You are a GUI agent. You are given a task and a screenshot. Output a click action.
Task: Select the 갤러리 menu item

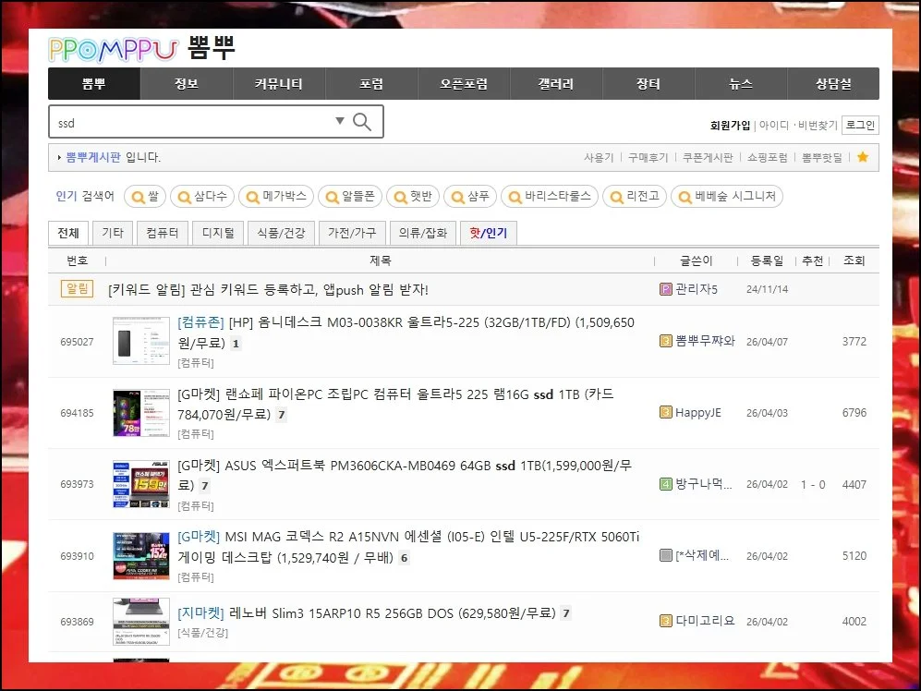point(555,83)
